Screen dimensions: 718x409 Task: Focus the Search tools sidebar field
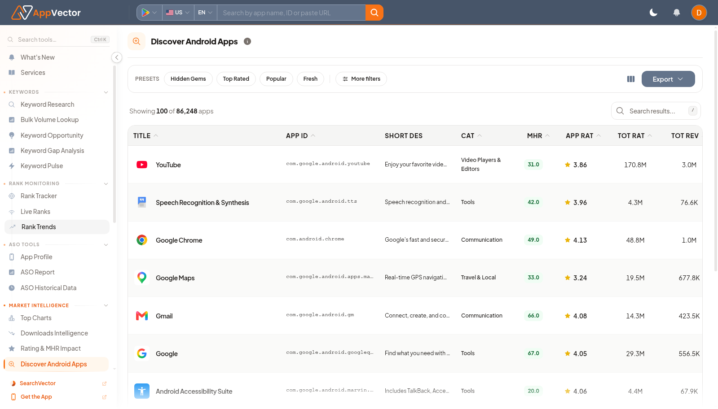[58, 39]
